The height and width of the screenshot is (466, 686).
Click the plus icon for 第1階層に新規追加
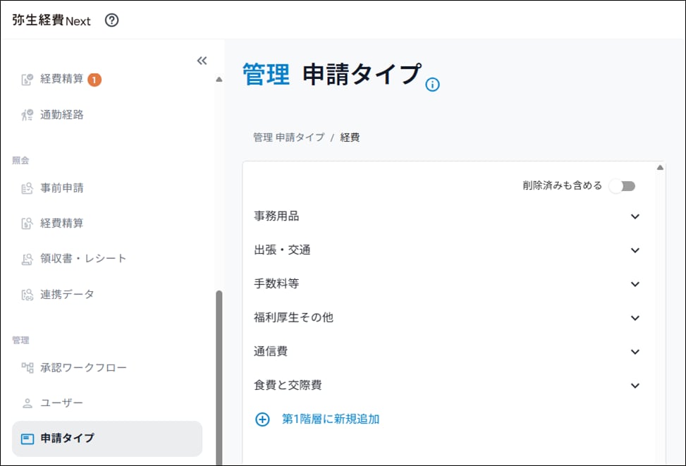(x=262, y=419)
